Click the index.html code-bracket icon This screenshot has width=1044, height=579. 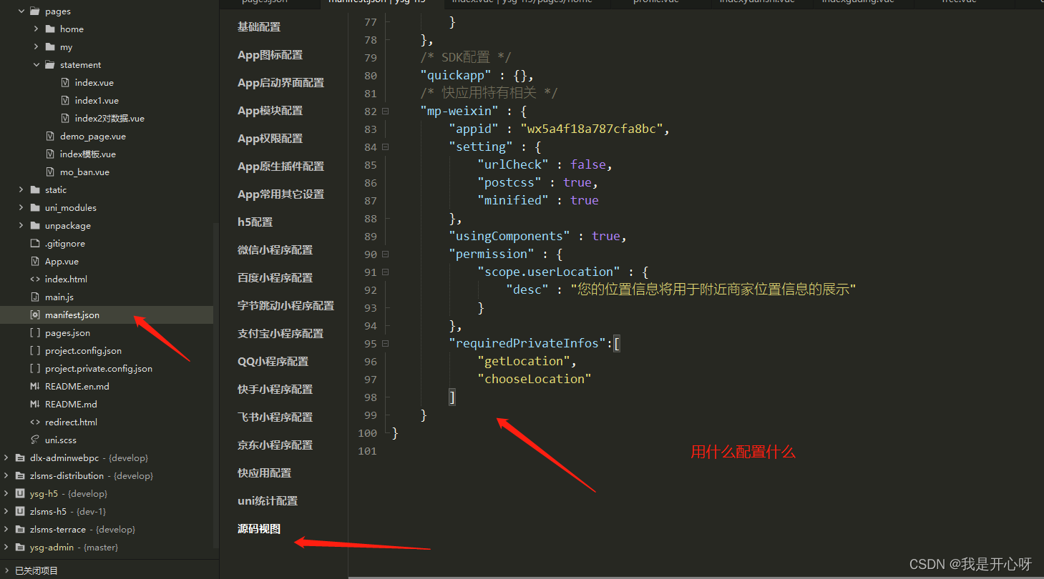pyautogui.click(x=35, y=279)
